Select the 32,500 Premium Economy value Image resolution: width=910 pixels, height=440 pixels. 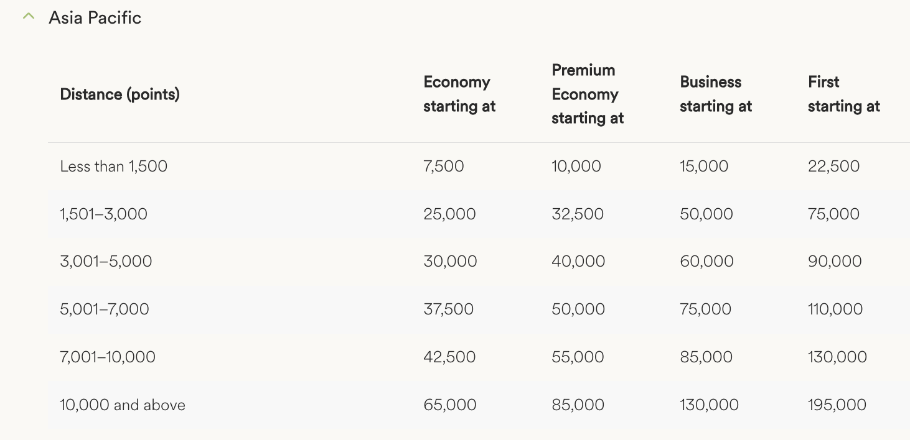(x=577, y=214)
